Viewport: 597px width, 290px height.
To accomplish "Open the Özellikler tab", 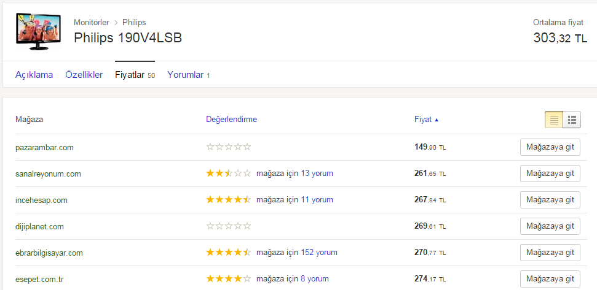I will pos(84,75).
